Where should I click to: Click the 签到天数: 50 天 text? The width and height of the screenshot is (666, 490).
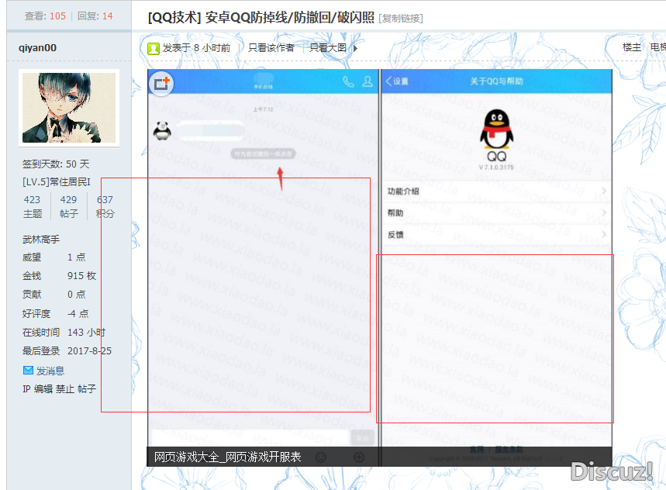[x=56, y=164]
